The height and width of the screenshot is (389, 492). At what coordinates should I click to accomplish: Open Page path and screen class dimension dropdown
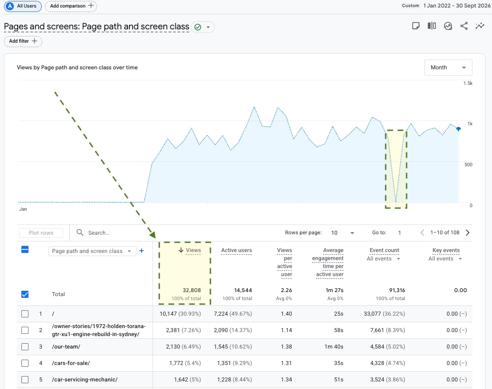coord(92,251)
